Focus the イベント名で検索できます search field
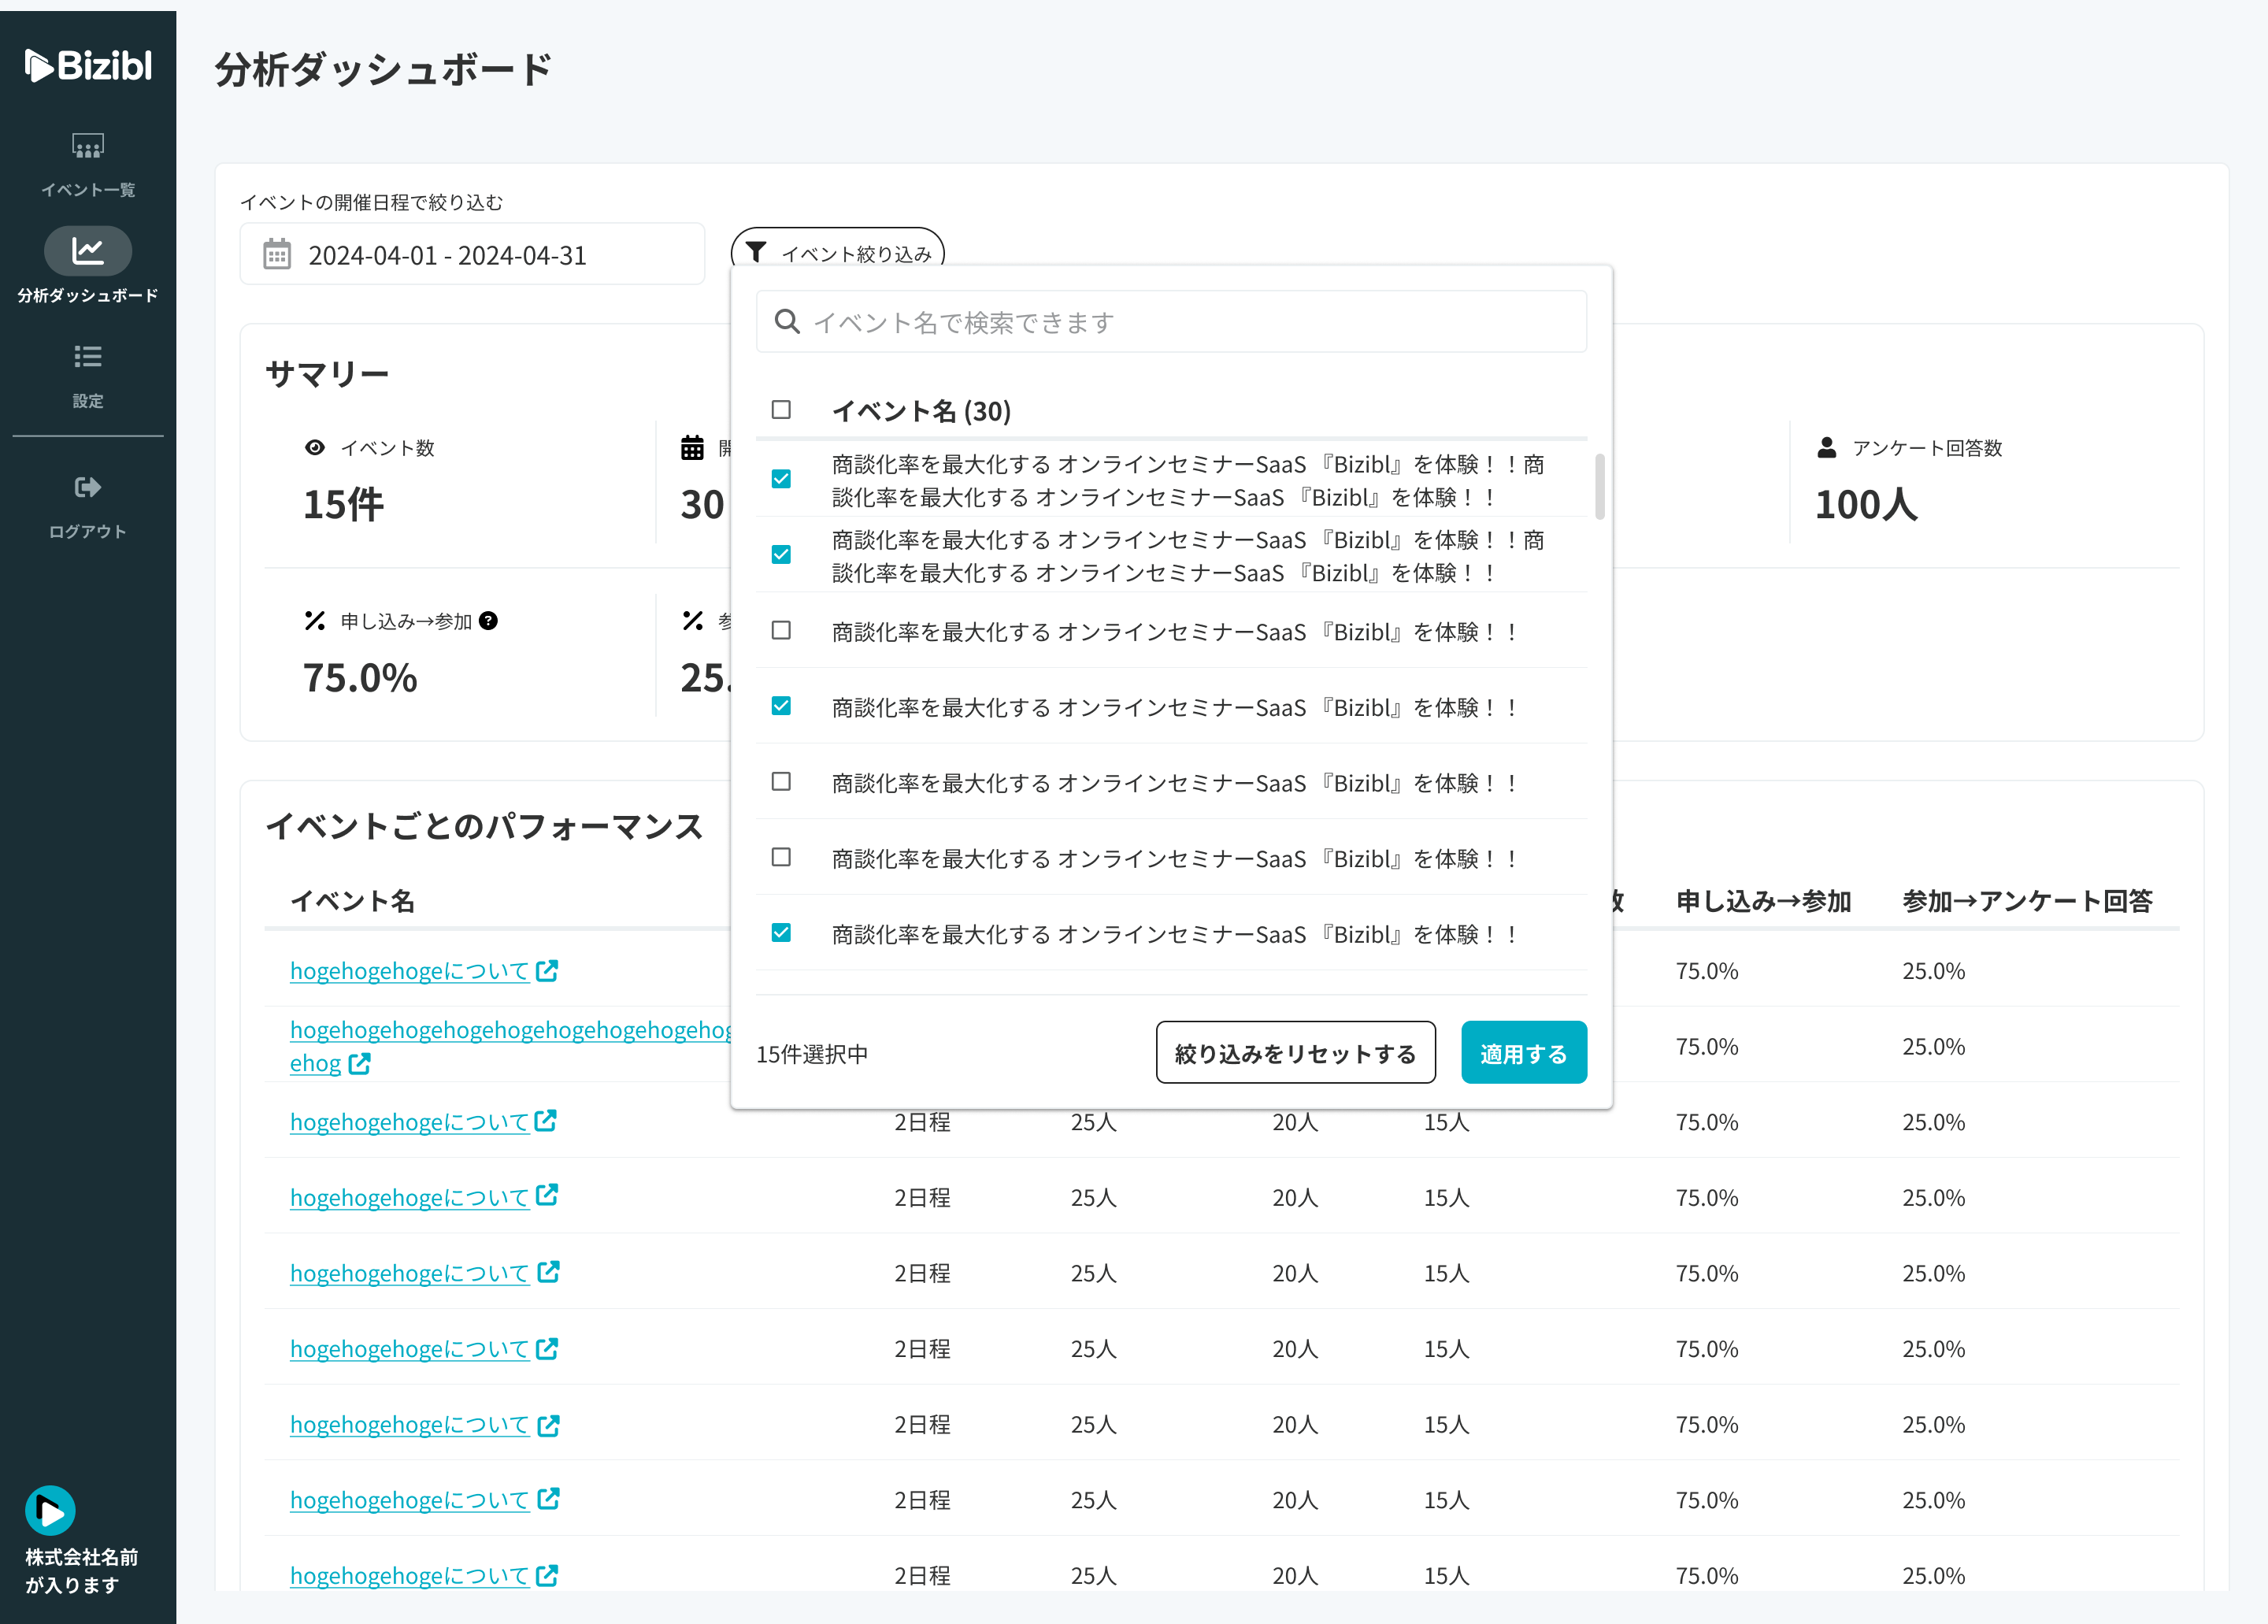Screen dimensions: 2268x1624 tap(1170, 322)
